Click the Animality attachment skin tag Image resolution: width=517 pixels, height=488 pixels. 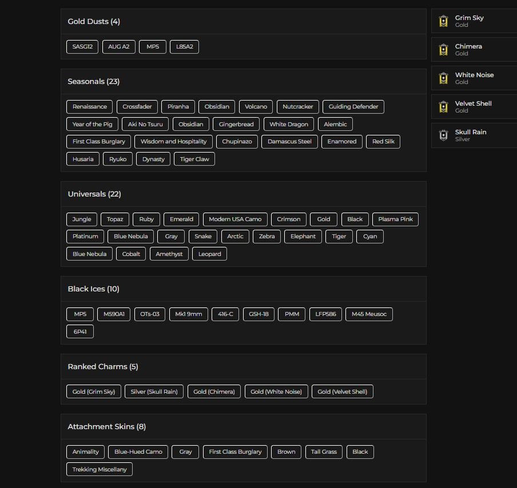[x=85, y=452]
